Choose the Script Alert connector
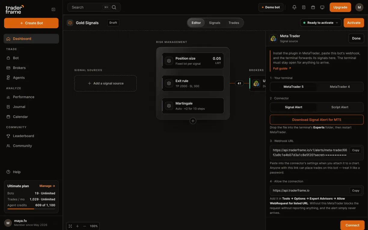Image resolution: width=368 pixels, height=230 pixels. click(340, 107)
